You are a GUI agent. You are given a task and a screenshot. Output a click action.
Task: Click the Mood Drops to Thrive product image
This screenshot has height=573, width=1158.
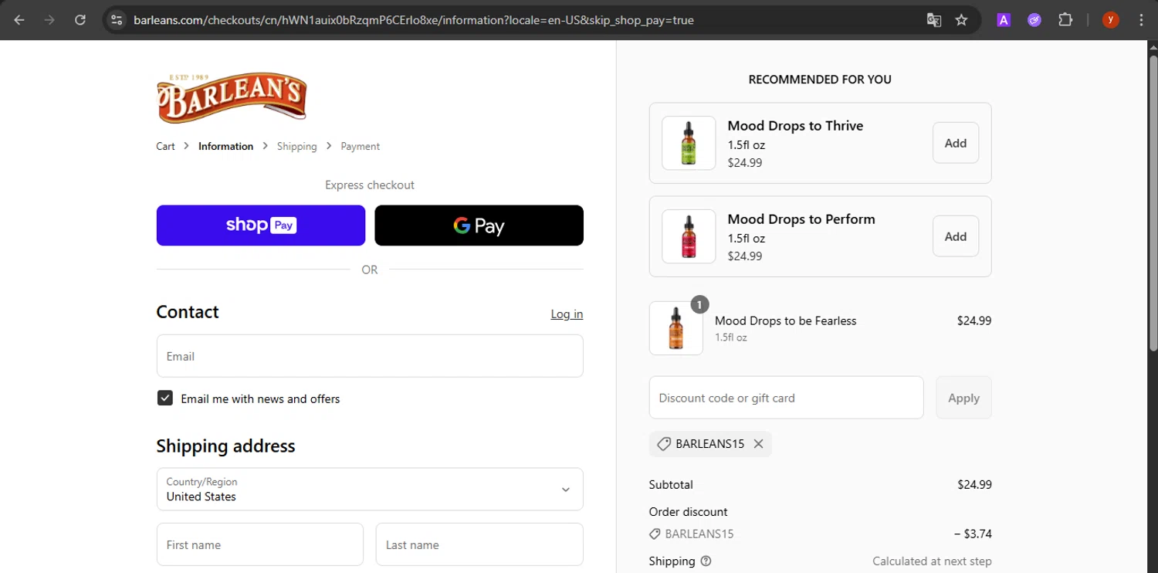point(689,143)
